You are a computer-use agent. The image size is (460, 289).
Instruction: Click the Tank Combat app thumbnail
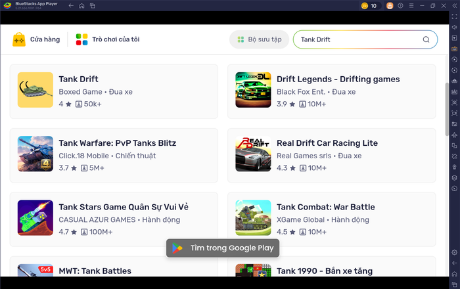click(x=253, y=218)
